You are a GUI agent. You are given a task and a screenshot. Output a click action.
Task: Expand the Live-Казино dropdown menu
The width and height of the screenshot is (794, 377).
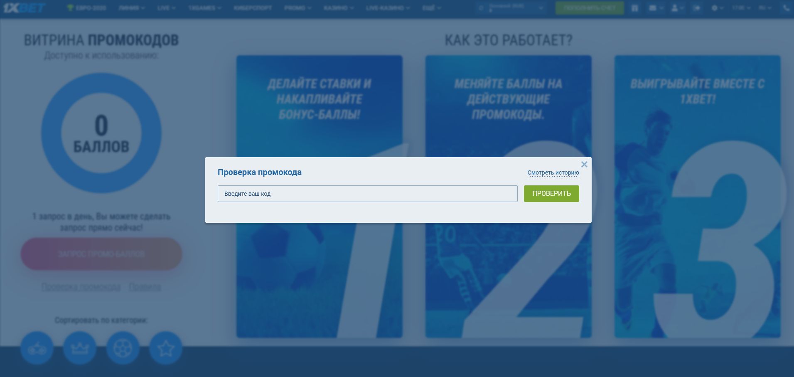point(388,8)
